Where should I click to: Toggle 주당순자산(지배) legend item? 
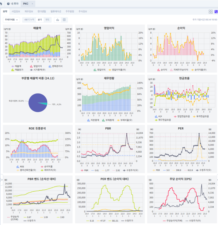pos(13,218)
